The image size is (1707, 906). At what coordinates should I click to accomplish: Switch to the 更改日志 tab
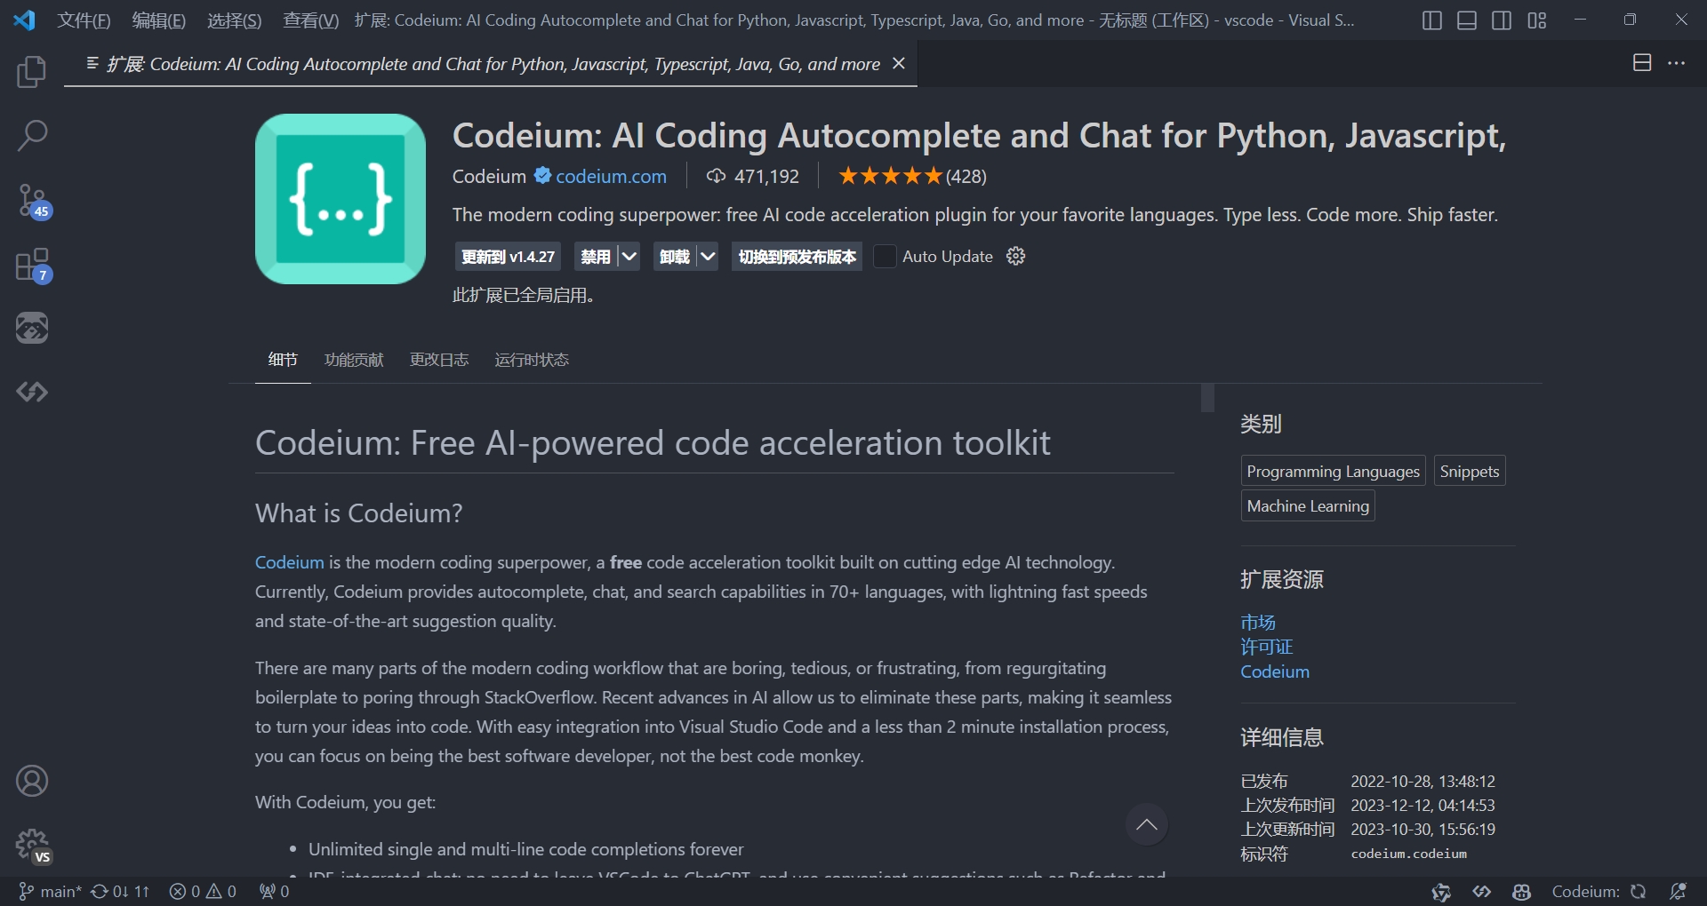click(x=439, y=360)
